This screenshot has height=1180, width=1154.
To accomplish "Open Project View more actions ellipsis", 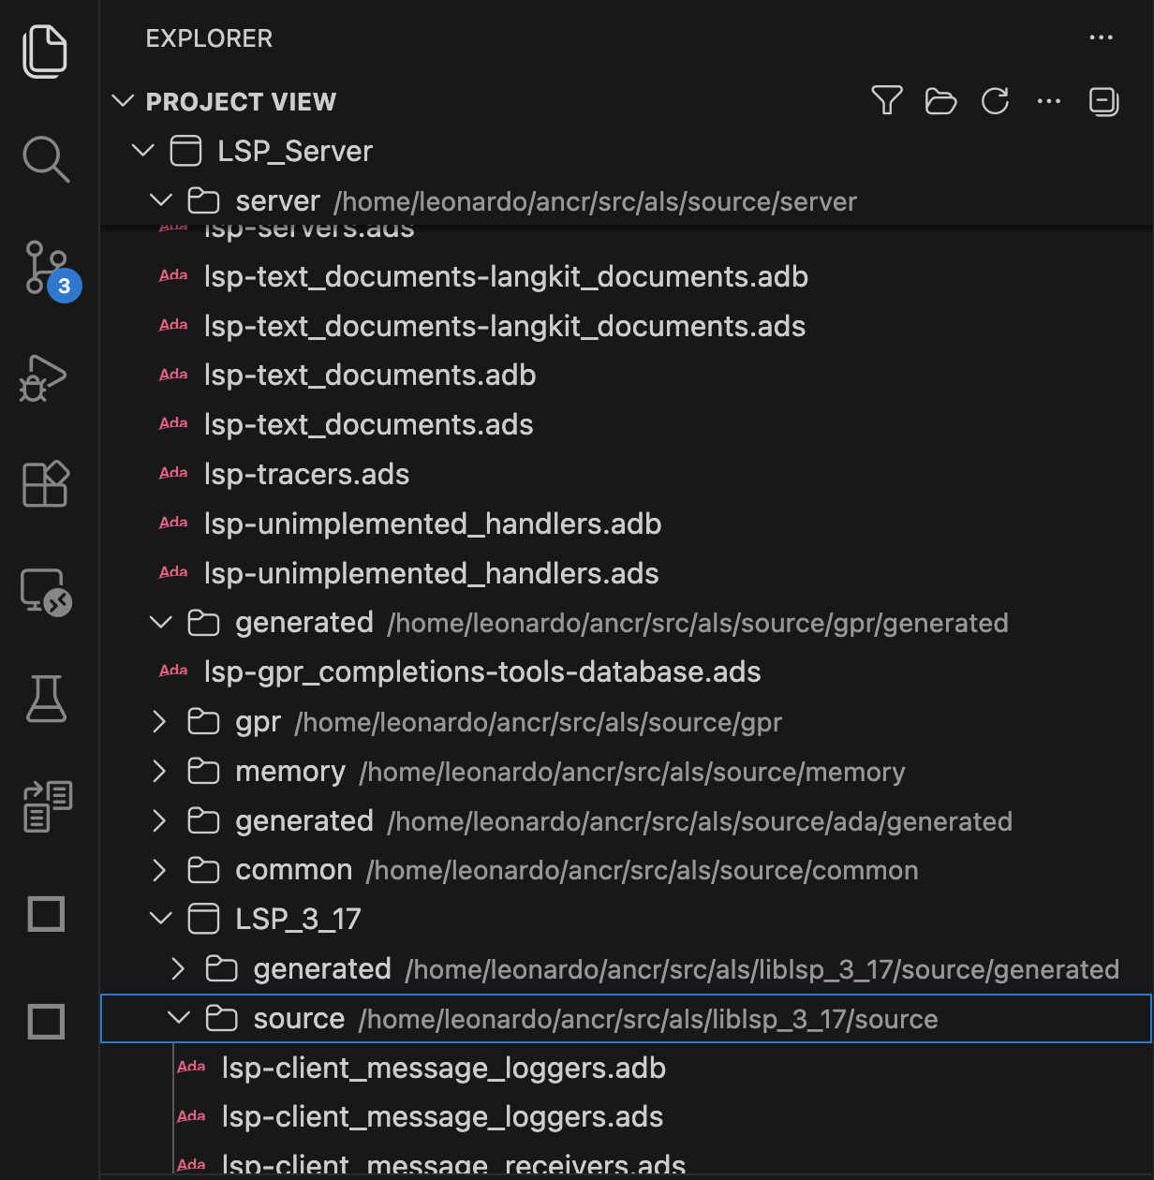I will [x=1049, y=101].
